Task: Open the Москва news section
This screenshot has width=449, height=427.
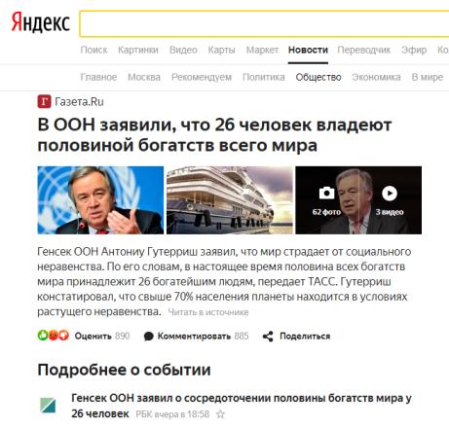Action: click(144, 77)
